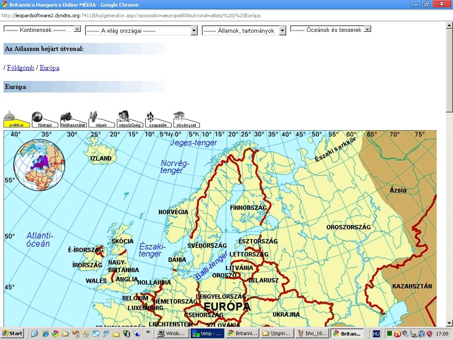Open the Start menu
Image resolution: width=453 pixels, height=340 pixels.
pyautogui.click(x=12, y=333)
